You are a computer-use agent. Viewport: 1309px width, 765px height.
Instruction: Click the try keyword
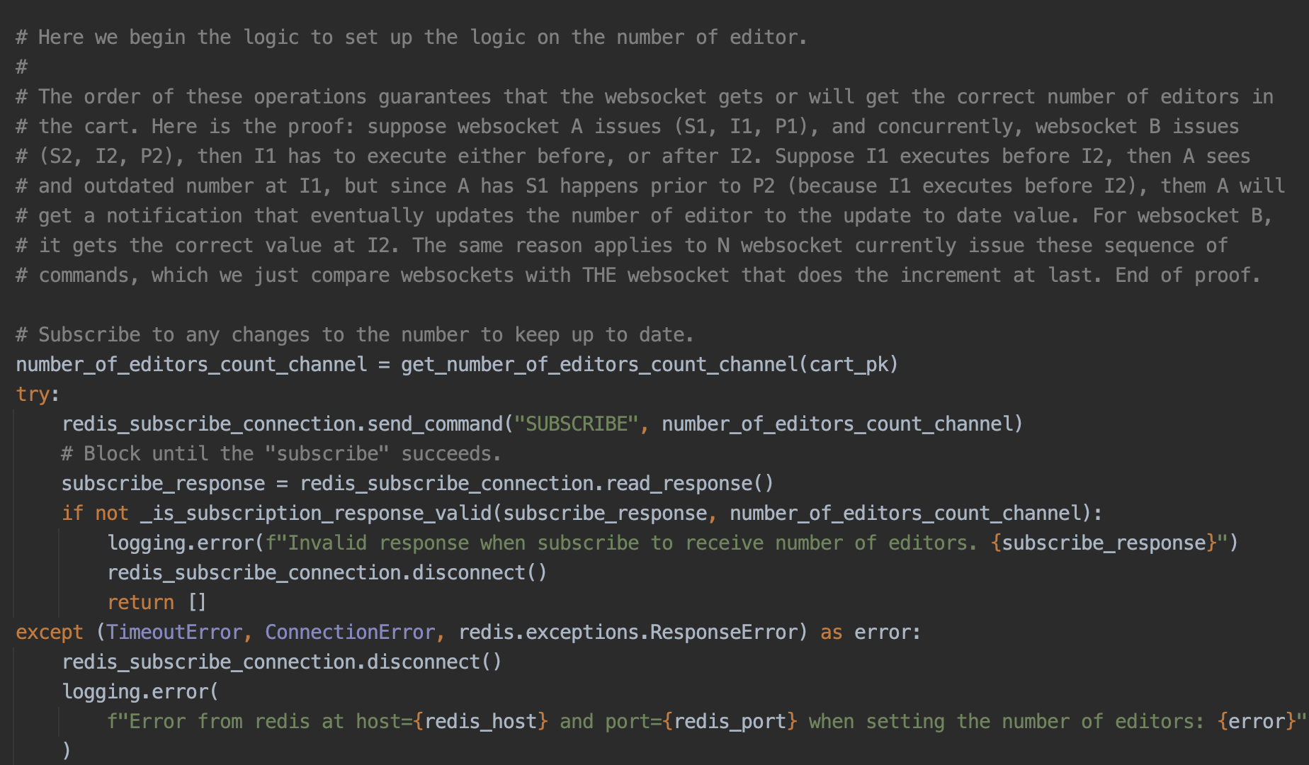[33, 394]
